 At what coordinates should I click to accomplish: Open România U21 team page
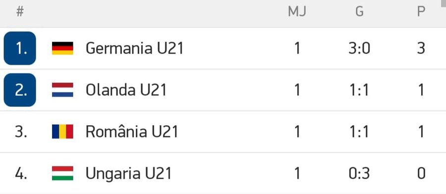(132, 132)
